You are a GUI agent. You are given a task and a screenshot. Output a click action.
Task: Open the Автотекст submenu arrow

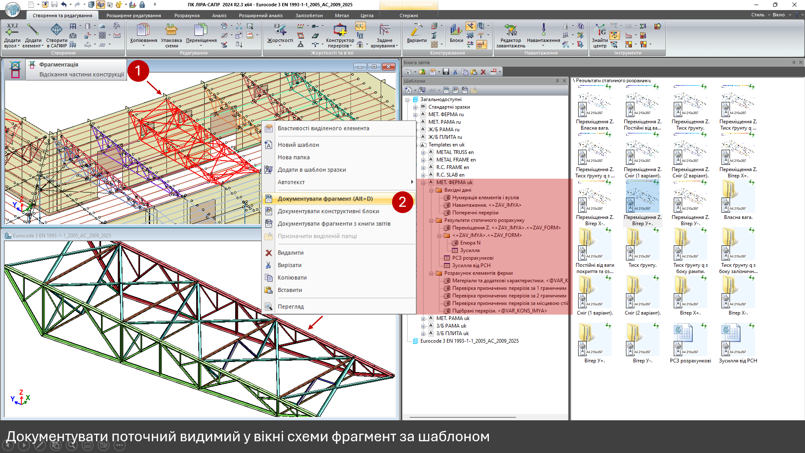coord(412,182)
